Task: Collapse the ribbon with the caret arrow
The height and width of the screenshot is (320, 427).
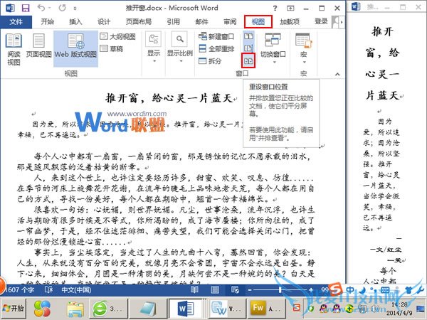Action: click(337, 74)
